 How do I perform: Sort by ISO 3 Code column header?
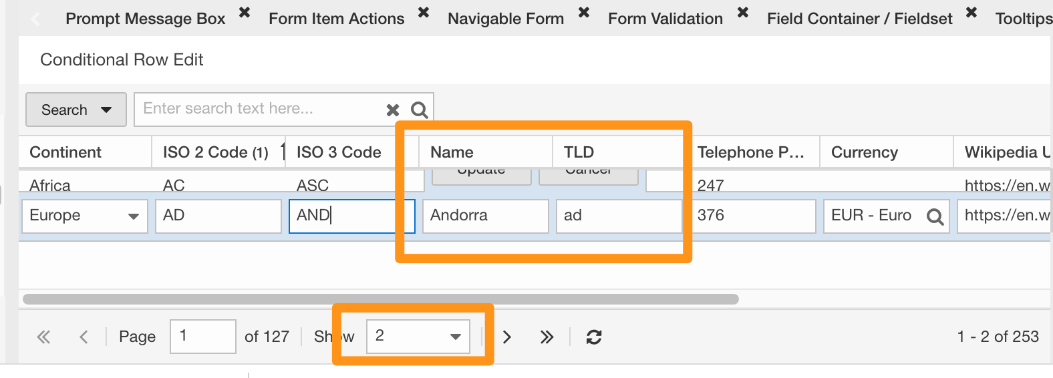(x=352, y=152)
